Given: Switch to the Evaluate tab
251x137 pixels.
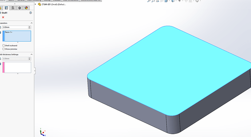Looking at the screenshot, I should (57, 0).
